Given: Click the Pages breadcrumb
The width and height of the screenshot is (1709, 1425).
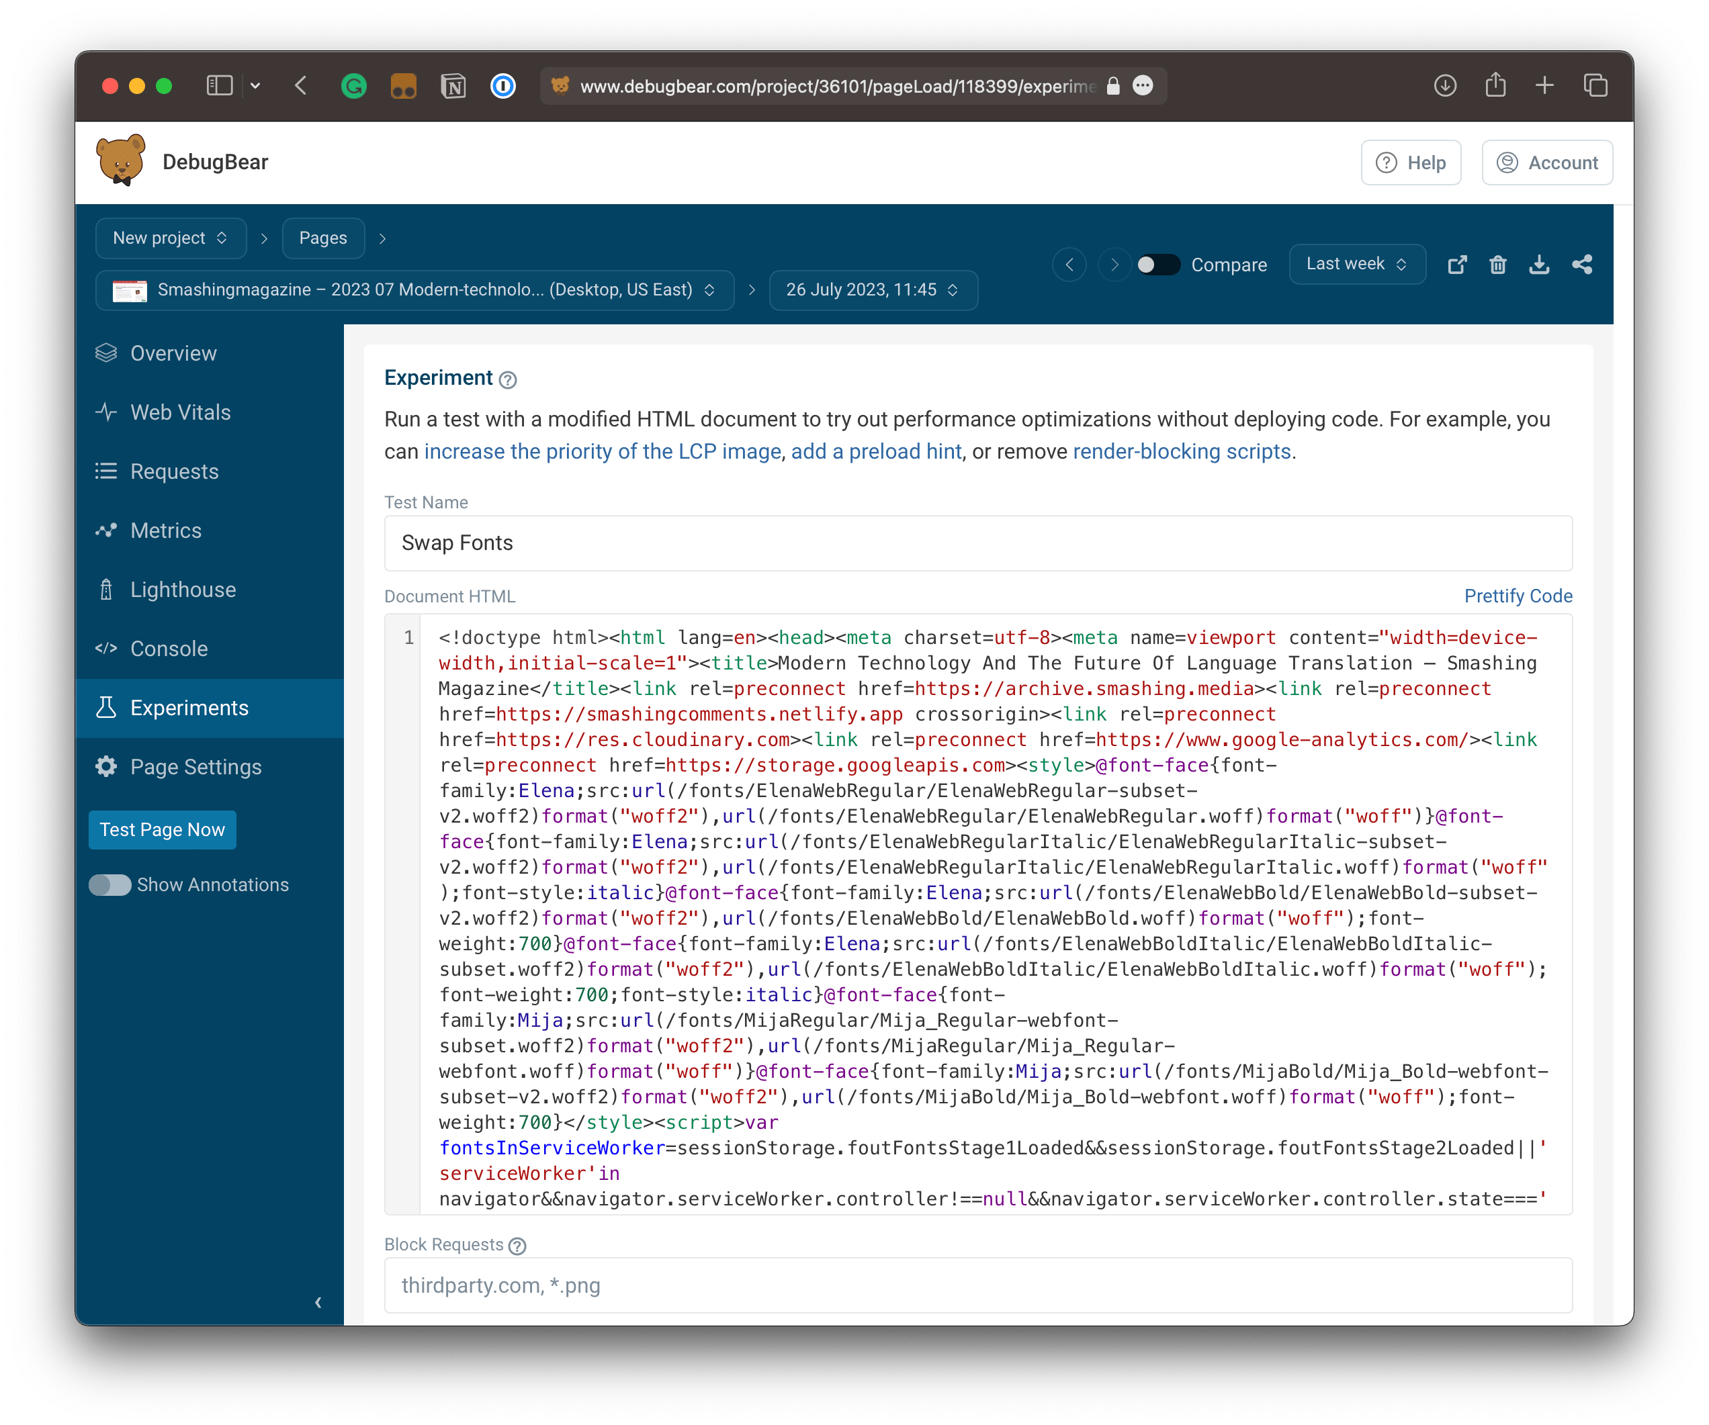Looking at the screenshot, I should (x=322, y=238).
